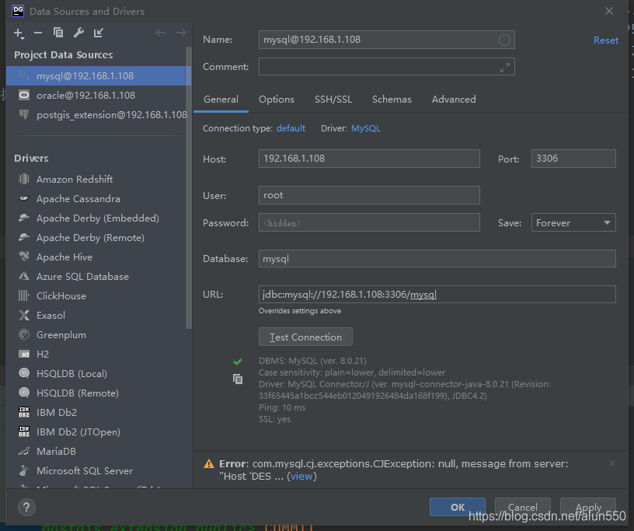The width and height of the screenshot is (634, 531).
Task: Focus the Database input field
Action: point(437,259)
